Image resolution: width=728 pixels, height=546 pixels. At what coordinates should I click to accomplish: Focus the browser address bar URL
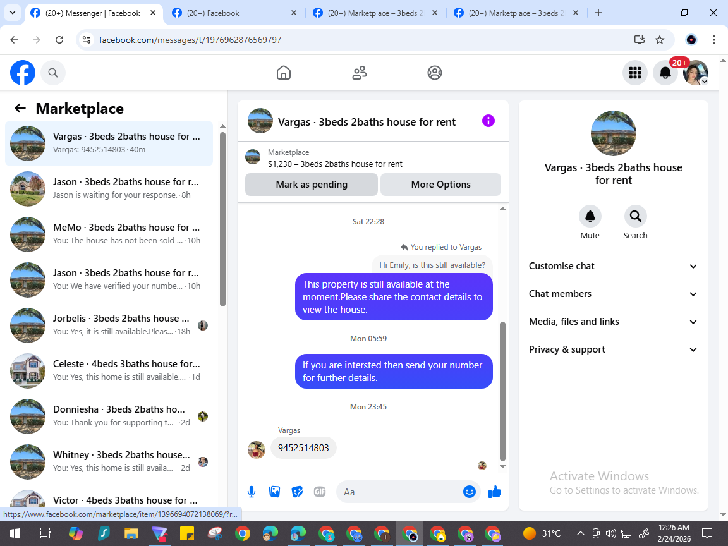click(x=190, y=40)
